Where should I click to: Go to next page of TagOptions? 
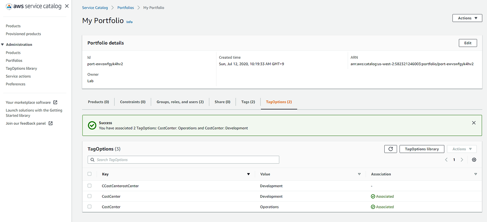pyautogui.click(x=462, y=160)
